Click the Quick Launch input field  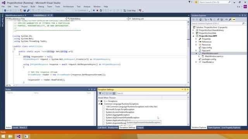pos(214,2)
